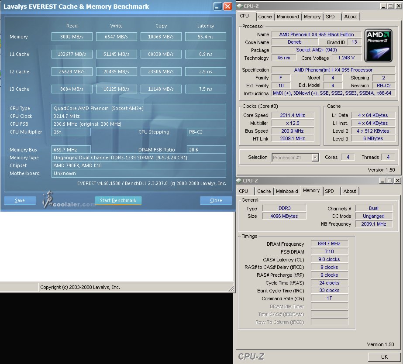Click memory Size 4096 MBytes field

[x=284, y=216]
